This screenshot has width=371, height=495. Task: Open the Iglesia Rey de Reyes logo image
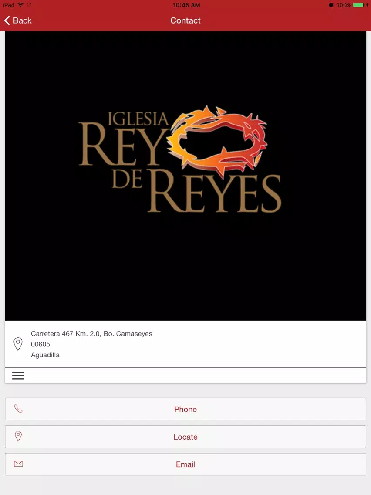[185, 176]
